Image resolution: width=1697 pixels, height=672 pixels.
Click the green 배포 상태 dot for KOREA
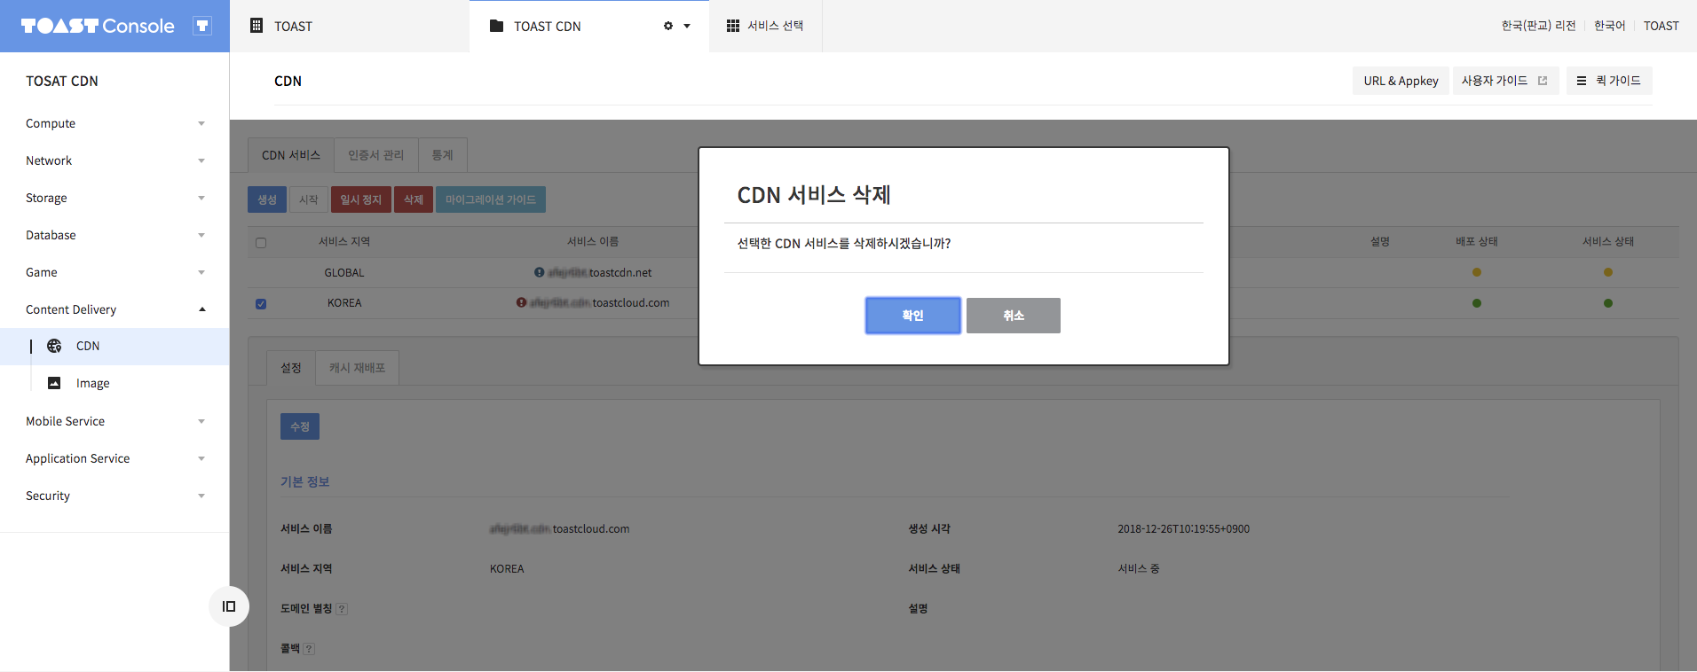pos(1477,303)
